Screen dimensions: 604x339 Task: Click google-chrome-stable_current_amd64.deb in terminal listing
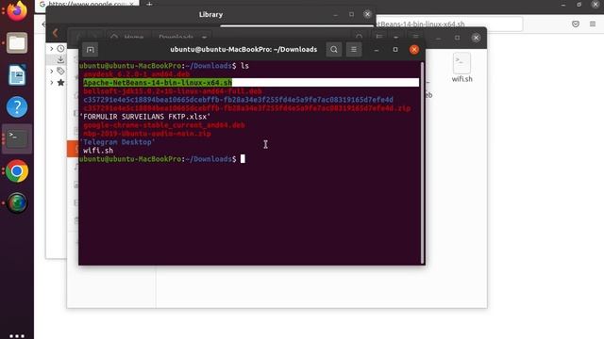click(164, 125)
